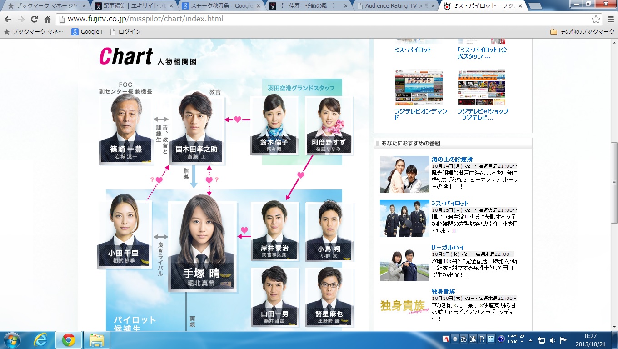
Task: Open the Google+ bookmark
Action: pos(87,32)
